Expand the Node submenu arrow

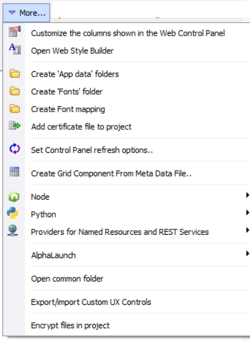pyautogui.click(x=247, y=195)
